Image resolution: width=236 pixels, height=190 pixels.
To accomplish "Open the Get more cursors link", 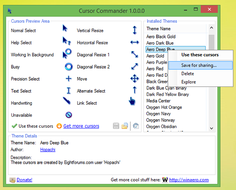I will [x=81, y=126].
